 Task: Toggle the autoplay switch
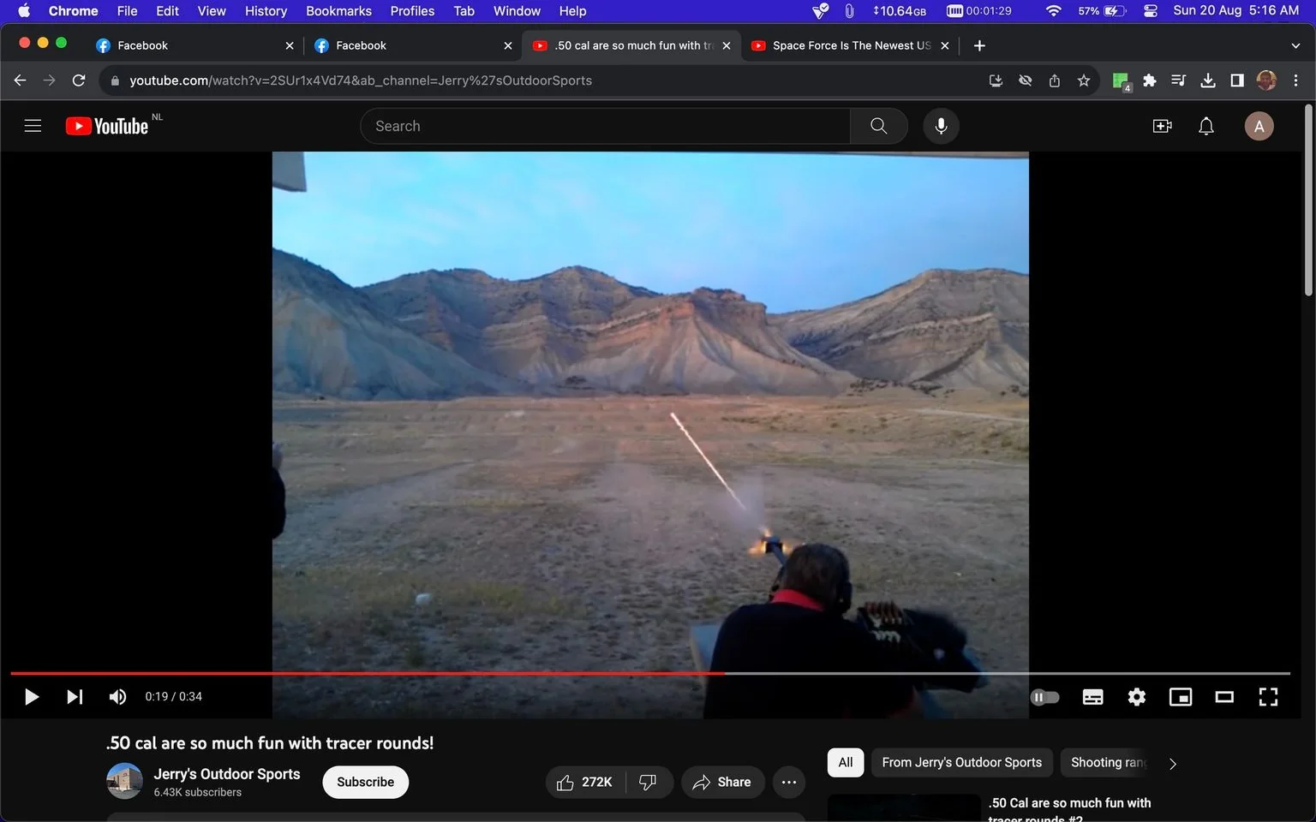[x=1044, y=697]
